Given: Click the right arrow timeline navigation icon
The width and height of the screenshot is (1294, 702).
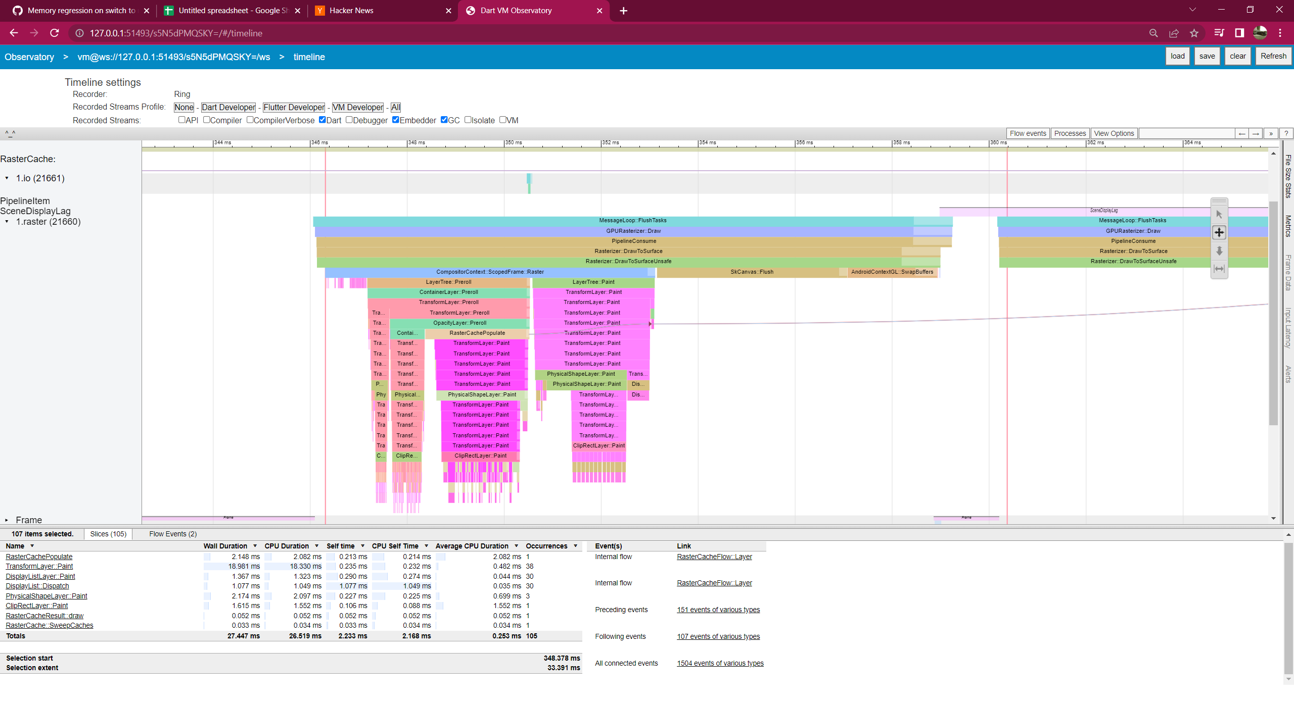Looking at the screenshot, I should (x=1256, y=133).
